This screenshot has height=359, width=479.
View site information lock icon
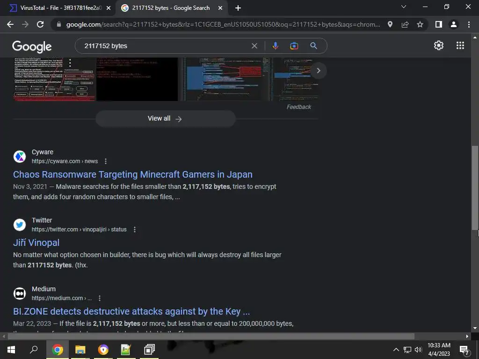click(x=59, y=24)
